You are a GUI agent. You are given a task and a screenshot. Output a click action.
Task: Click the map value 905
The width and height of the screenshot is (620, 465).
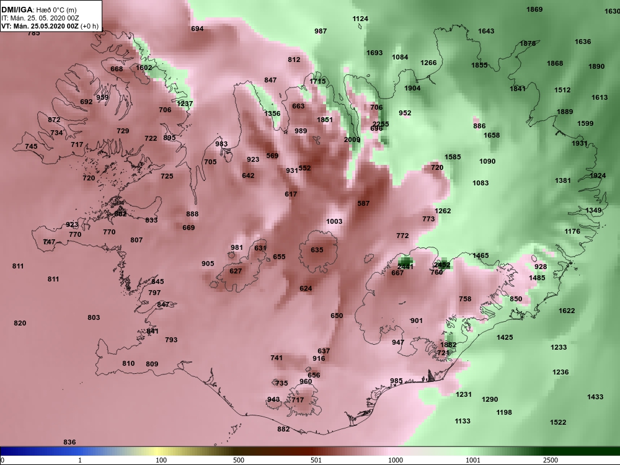point(208,263)
